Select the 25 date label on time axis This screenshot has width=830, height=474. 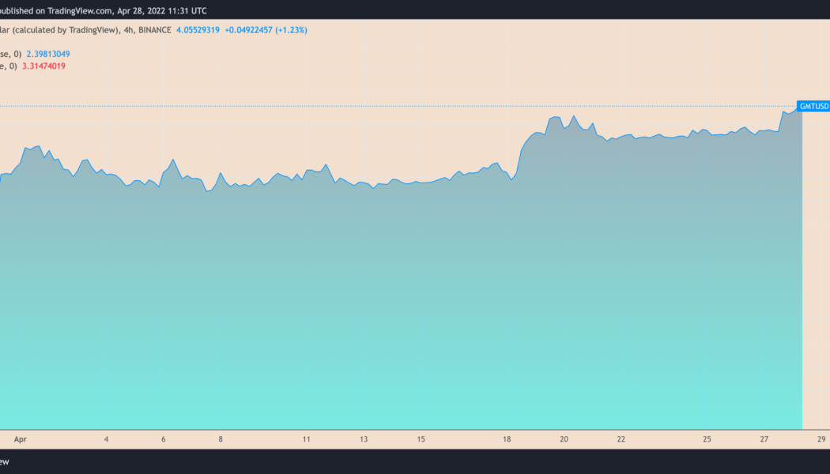point(707,438)
